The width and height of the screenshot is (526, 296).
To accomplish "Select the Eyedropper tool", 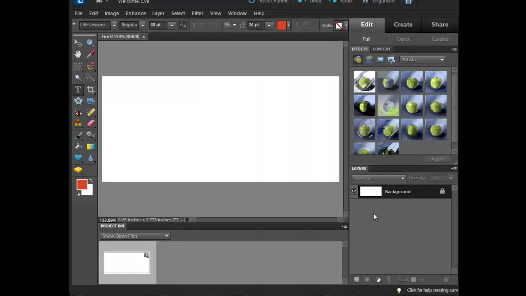I will point(90,54).
